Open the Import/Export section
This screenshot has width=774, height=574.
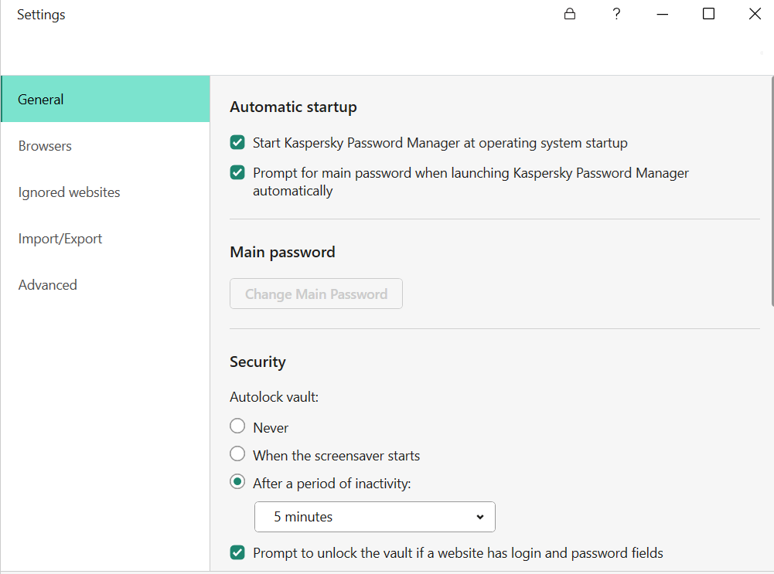coord(60,239)
